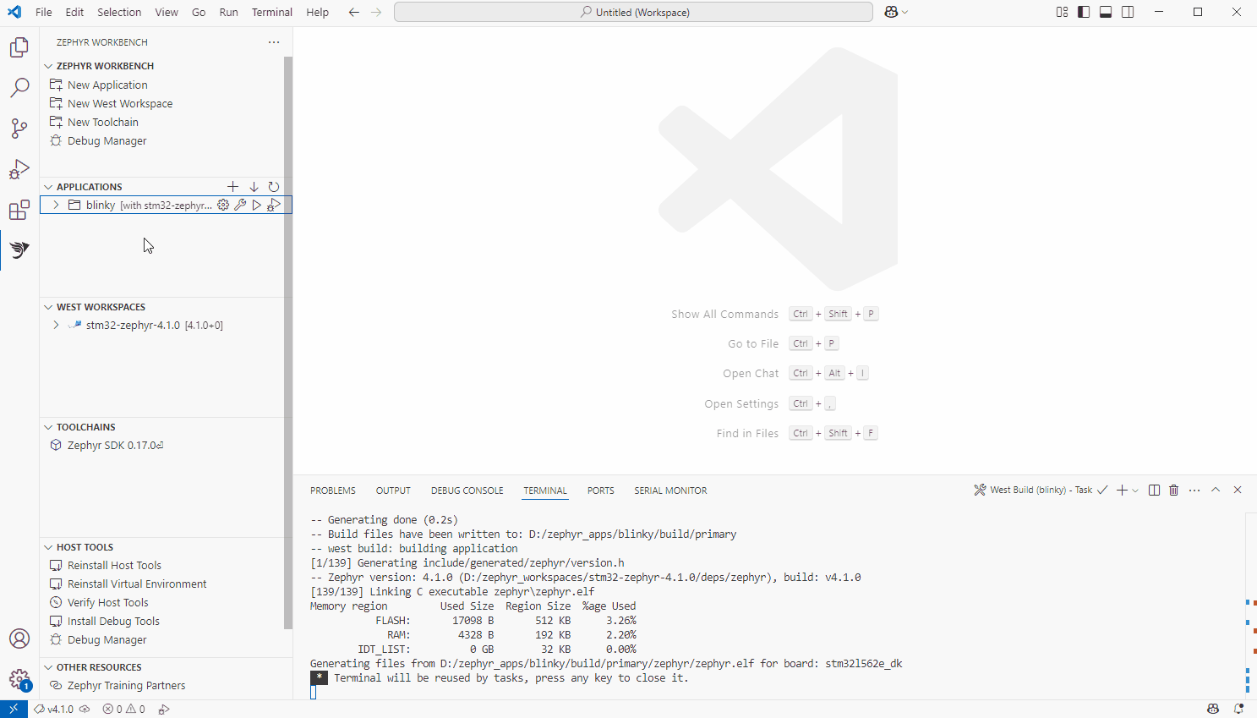Viewport: 1257px width, 718px height.
Task: Refresh the Applications list
Action: coord(274,186)
